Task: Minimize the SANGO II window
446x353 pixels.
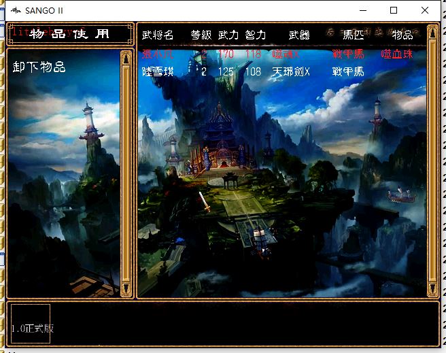Action: (x=363, y=10)
